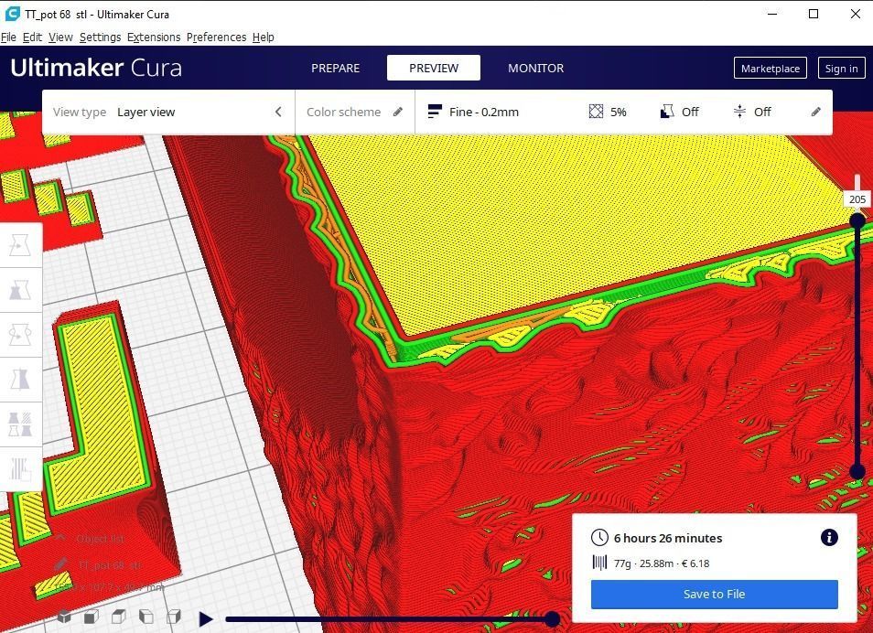Click the support Off icon

click(x=666, y=112)
